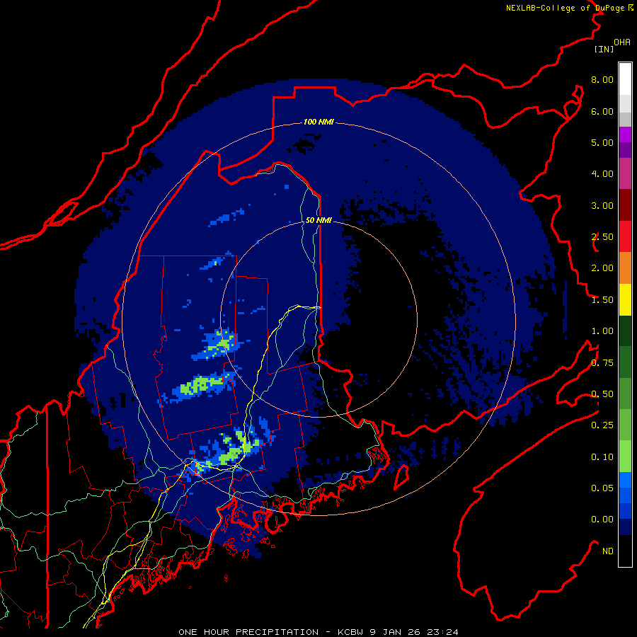Click the yellow legend swatch above 1.50

coord(625,299)
